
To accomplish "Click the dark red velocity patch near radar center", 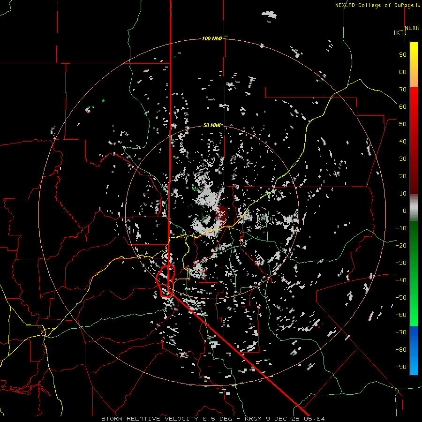I will (x=223, y=212).
